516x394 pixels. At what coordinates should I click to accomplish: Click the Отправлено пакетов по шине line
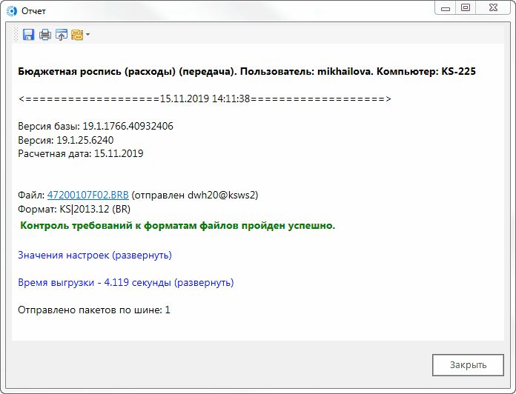click(93, 310)
